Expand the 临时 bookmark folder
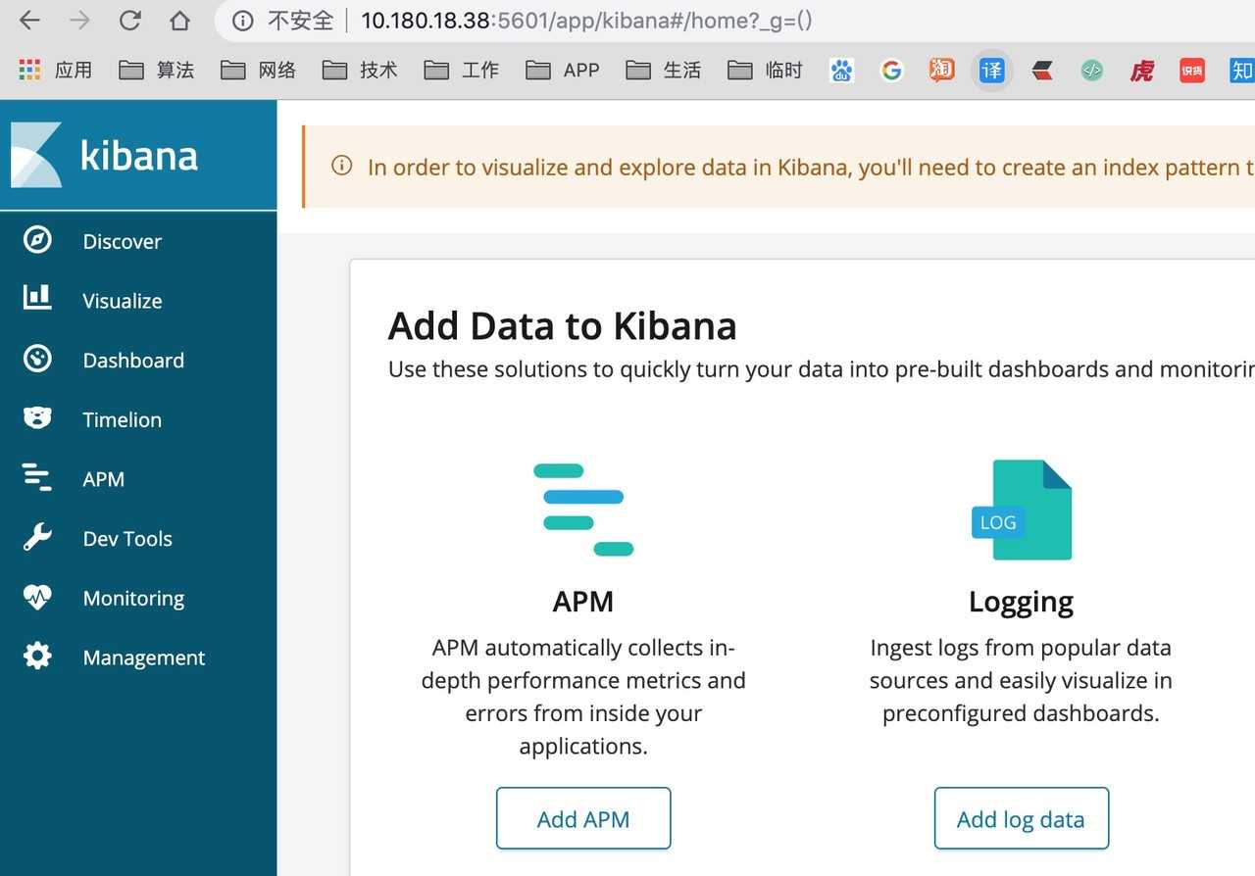 coord(767,70)
